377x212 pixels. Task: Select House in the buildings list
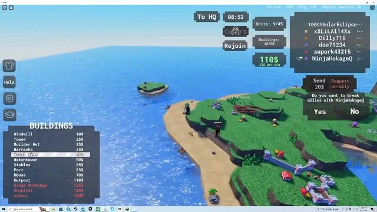coord(48,175)
